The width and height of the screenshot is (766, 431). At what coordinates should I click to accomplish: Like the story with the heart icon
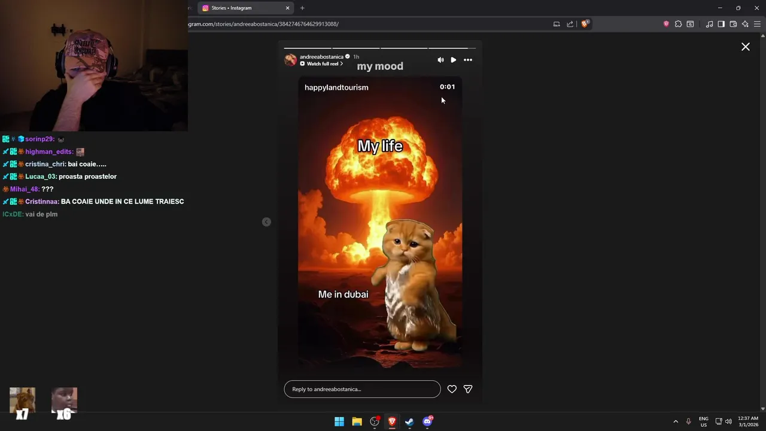[452, 389]
